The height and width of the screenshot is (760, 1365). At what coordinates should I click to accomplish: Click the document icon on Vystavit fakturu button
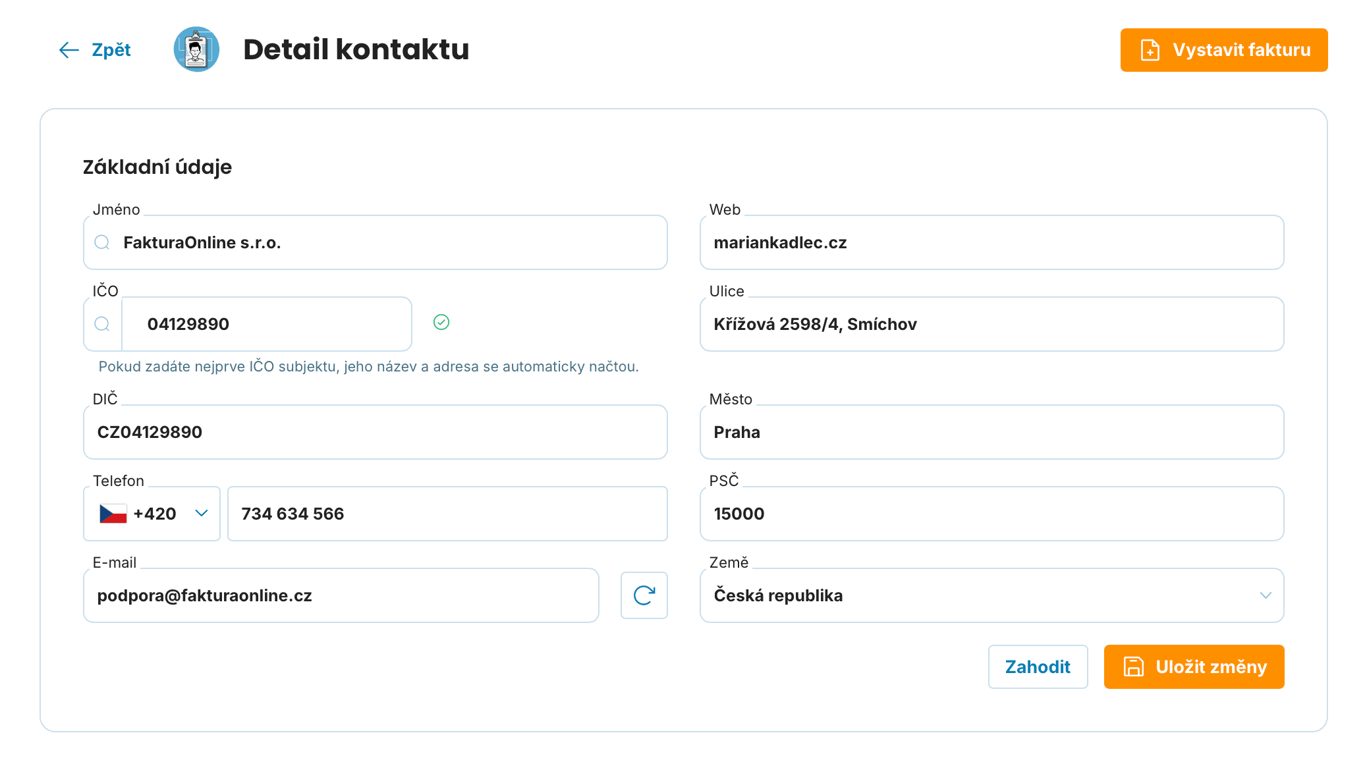tap(1150, 50)
